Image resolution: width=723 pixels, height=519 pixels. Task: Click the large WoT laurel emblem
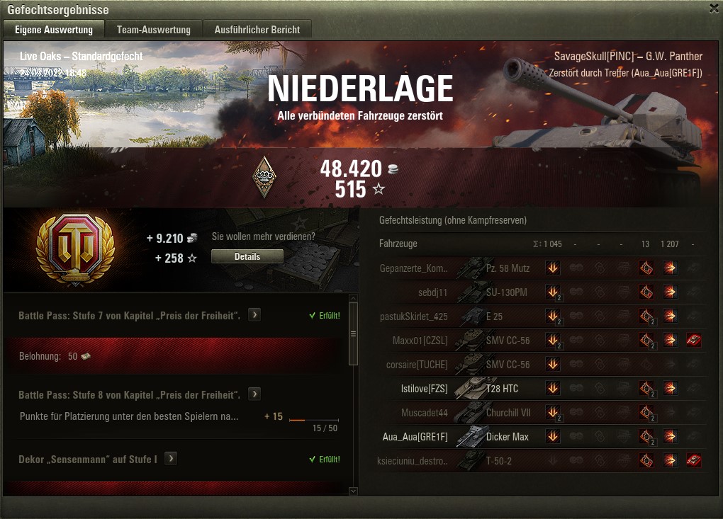point(76,249)
